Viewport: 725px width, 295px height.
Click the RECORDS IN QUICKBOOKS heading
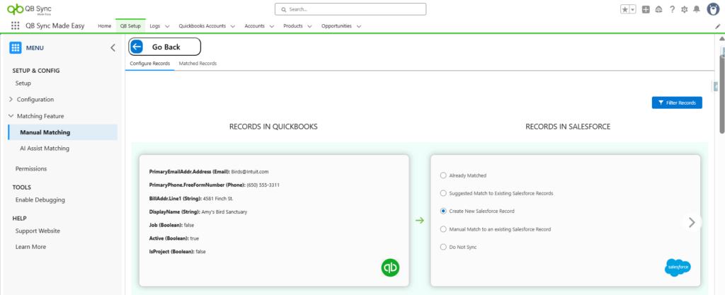tap(273, 127)
